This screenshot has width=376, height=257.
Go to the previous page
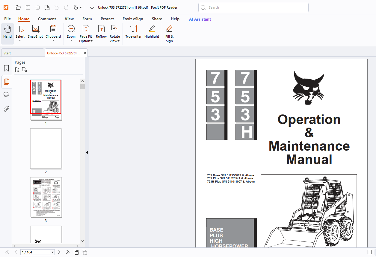click(16, 252)
